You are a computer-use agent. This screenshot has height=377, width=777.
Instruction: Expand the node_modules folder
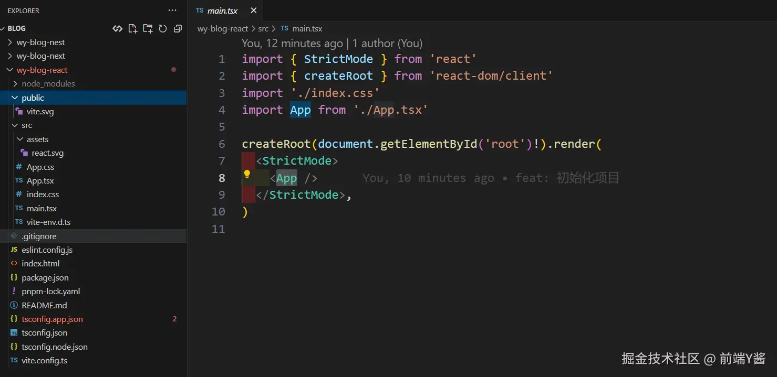click(x=15, y=84)
